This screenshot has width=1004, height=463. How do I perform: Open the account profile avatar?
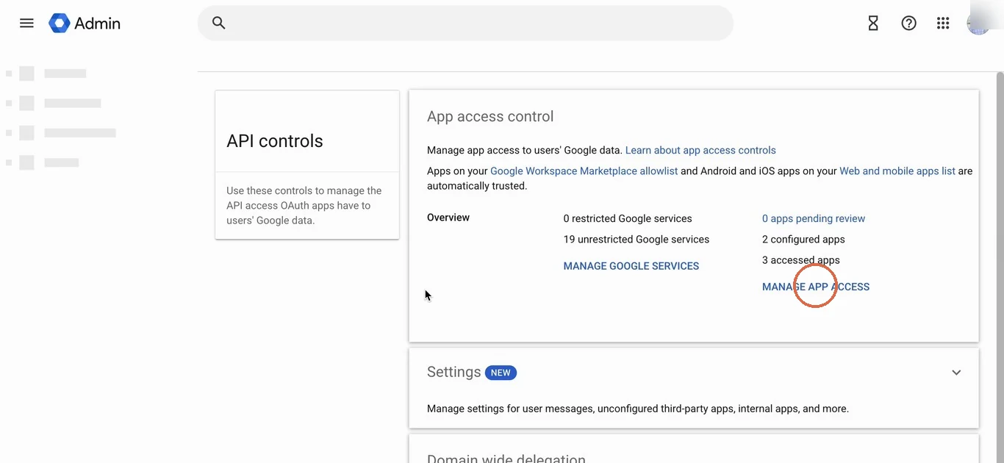pyautogui.click(x=978, y=24)
